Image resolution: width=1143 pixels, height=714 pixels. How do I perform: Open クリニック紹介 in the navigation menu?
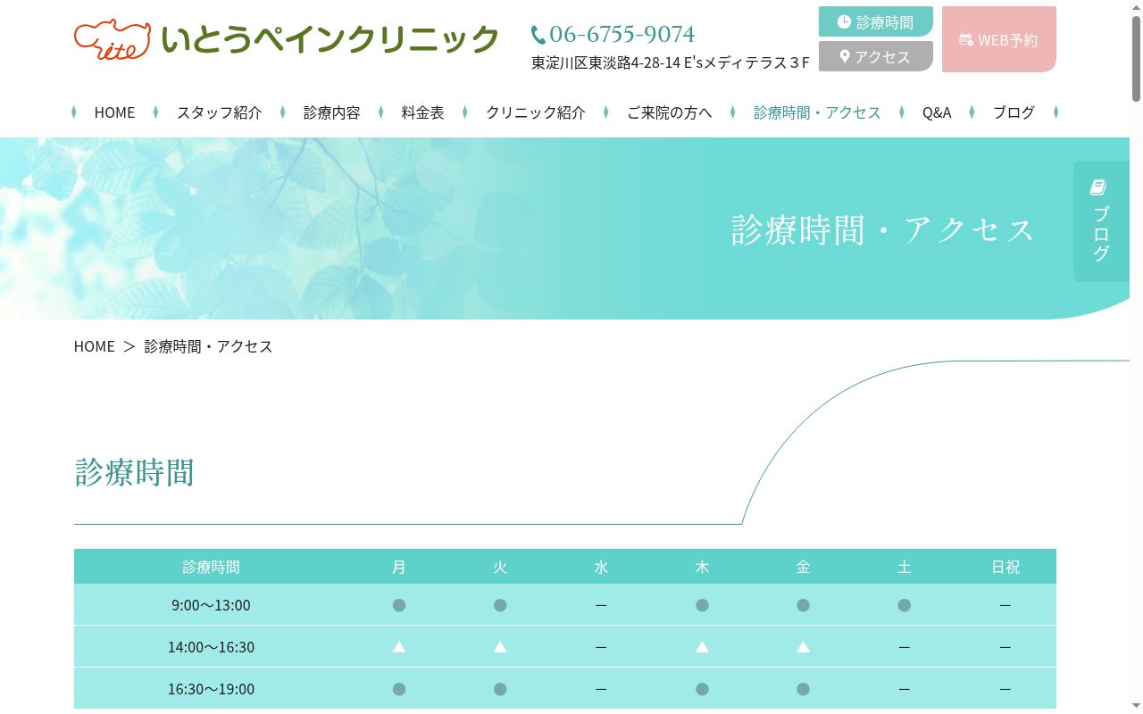point(536,112)
